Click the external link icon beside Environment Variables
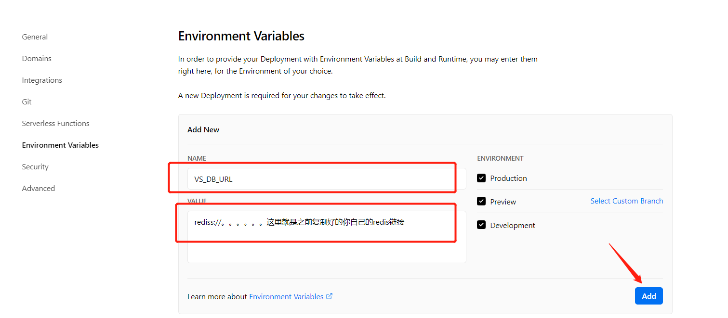The width and height of the screenshot is (728, 318). pos(330,296)
